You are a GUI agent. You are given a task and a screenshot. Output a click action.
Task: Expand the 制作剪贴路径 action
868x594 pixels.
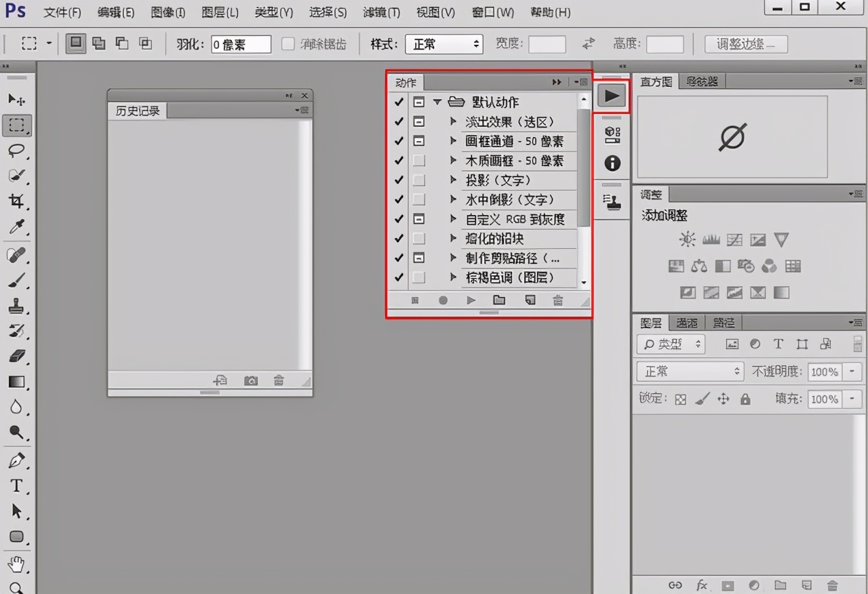[454, 258]
